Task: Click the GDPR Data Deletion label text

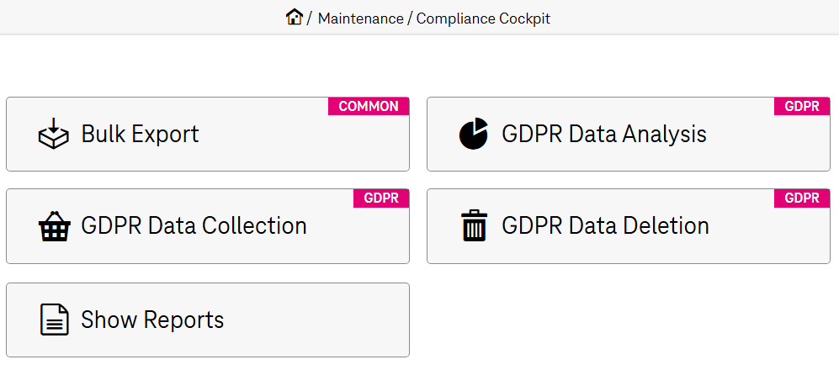Action: click(605, 225)
